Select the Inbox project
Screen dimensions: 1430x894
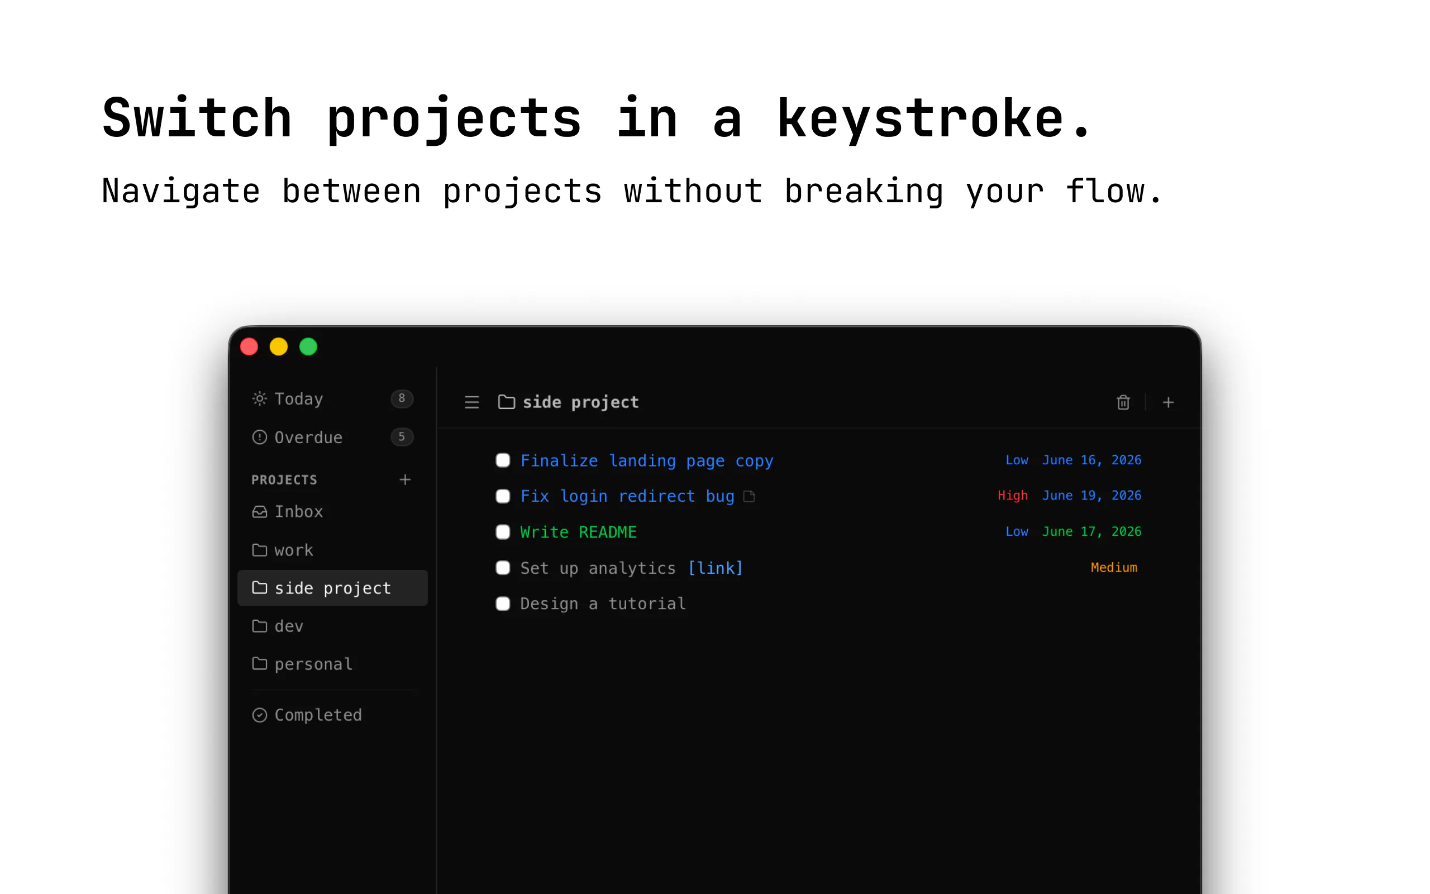coord(332,511)
